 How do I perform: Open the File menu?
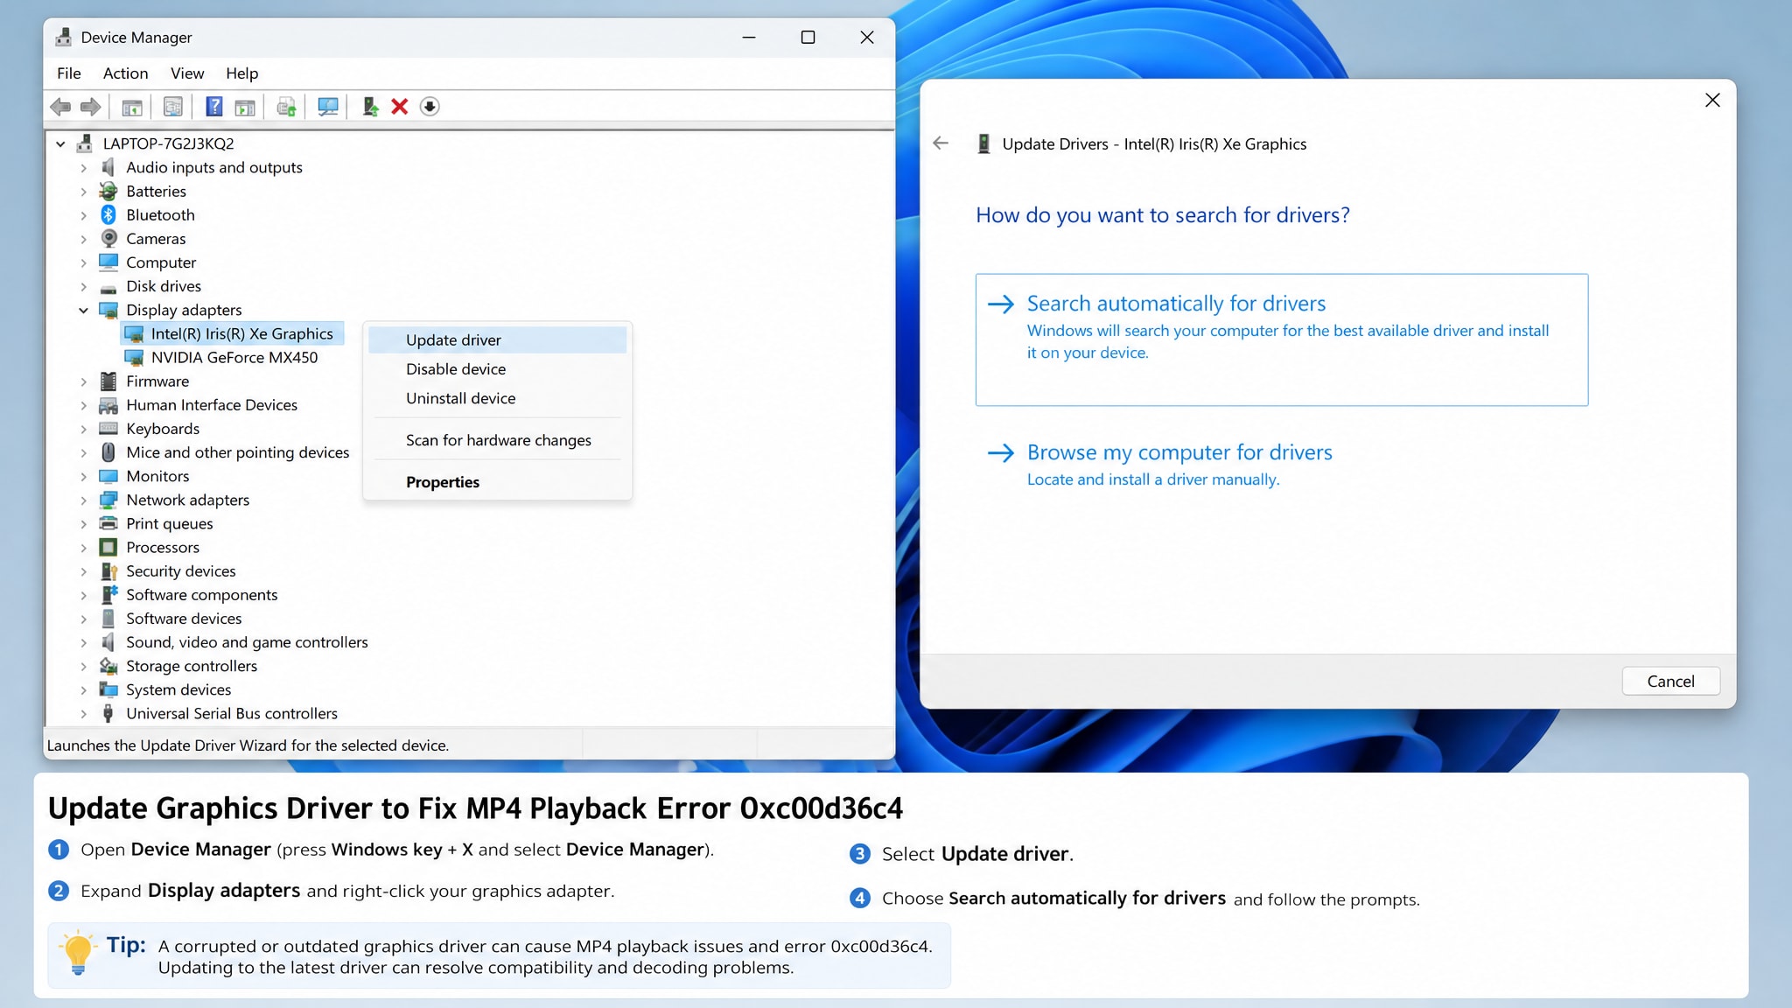(x=69, y=73)
